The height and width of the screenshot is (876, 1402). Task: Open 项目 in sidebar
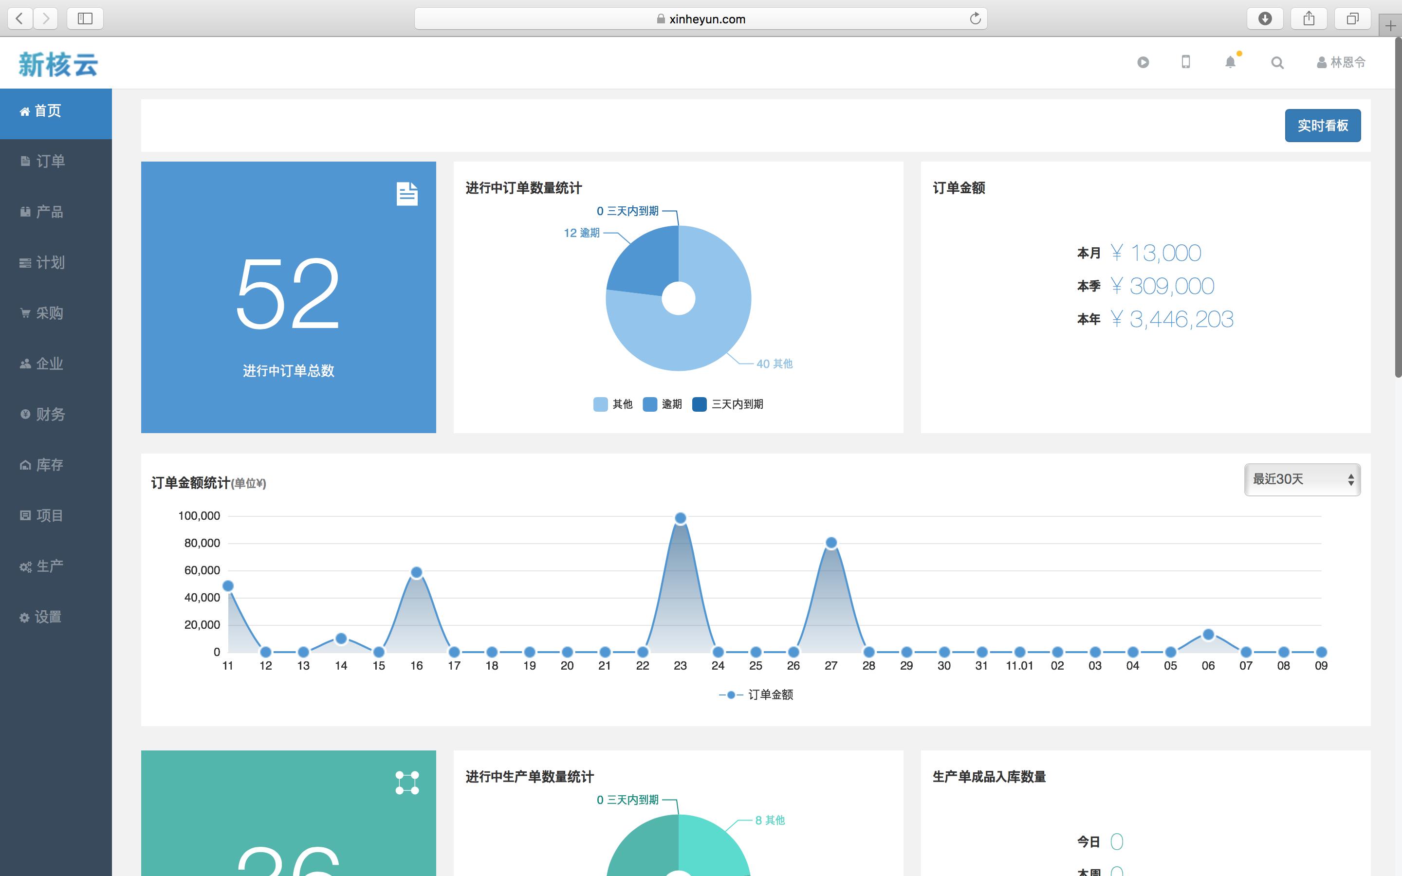(55, 516)
